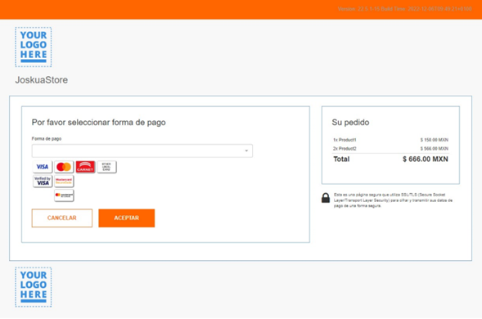Image resolution: width=482 pixels, height=319 pixels.
Task: Click the Forma de pago dropdown arrow
Action: 246,151
